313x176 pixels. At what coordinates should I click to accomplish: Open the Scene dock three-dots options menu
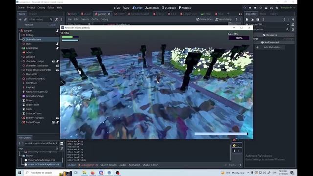pyautogui.click(x=62, y=20)
